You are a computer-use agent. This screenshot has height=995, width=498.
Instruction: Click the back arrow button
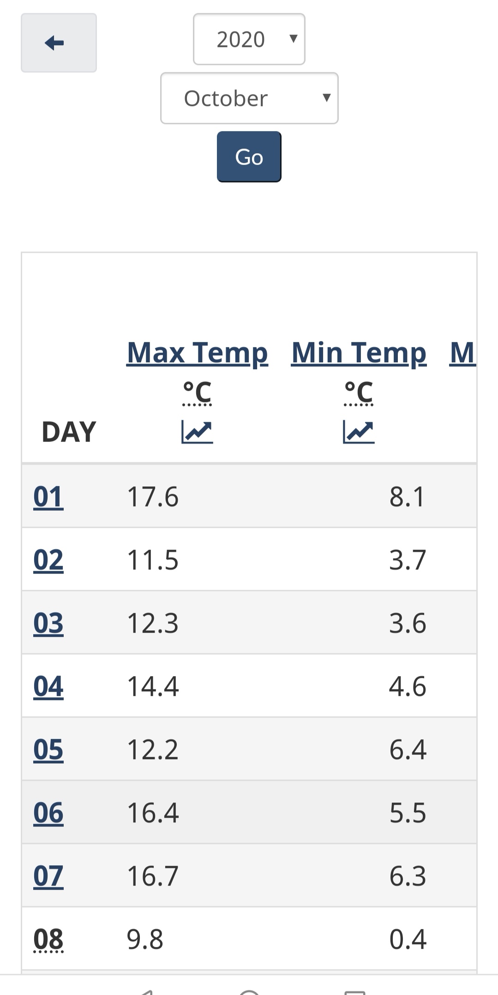pos(59,43)
